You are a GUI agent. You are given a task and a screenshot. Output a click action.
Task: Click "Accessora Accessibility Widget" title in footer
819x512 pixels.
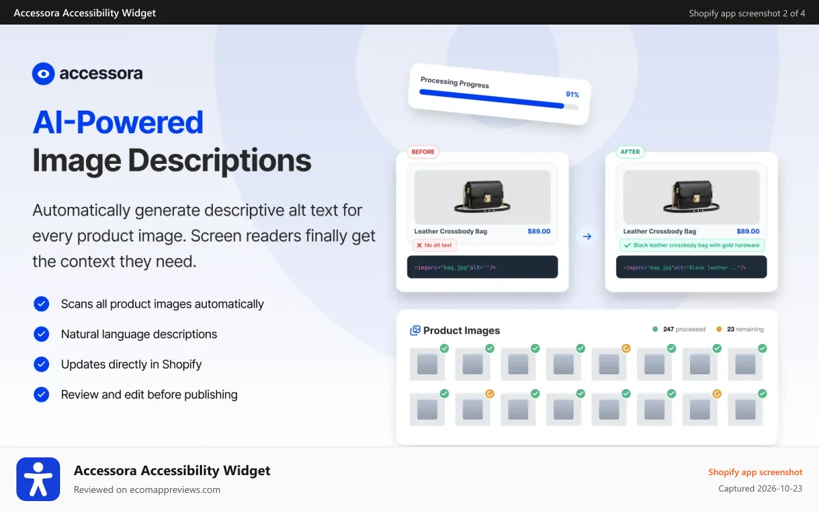(x=172, y=470)
